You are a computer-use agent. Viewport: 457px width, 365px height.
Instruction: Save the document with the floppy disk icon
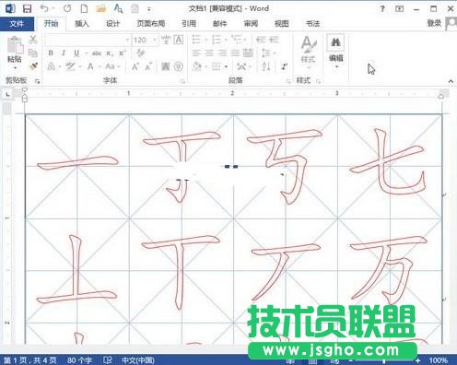pyautogui.click(x=27, y=8)
